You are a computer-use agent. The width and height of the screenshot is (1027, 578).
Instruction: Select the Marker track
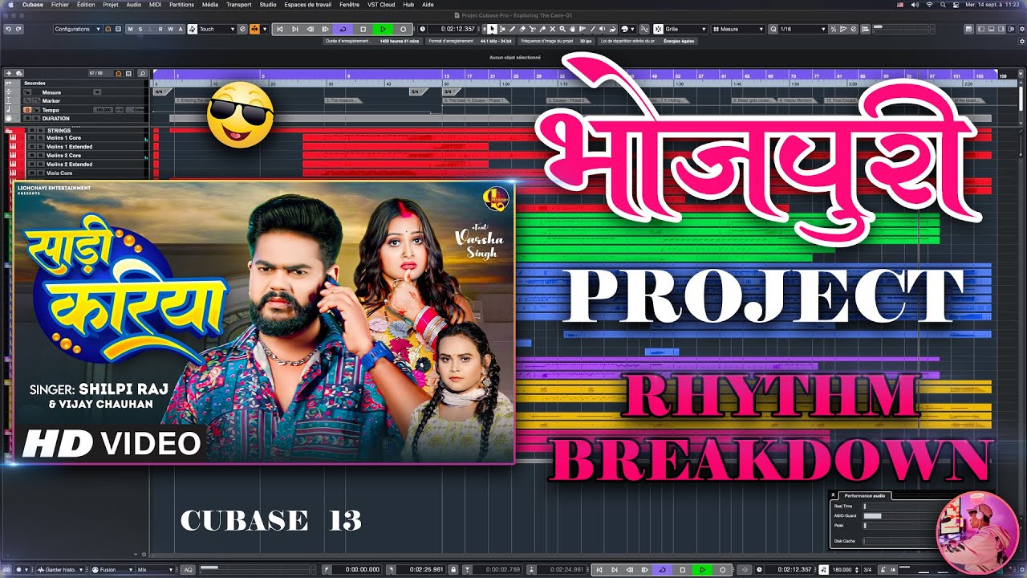(x=51, y=101)
